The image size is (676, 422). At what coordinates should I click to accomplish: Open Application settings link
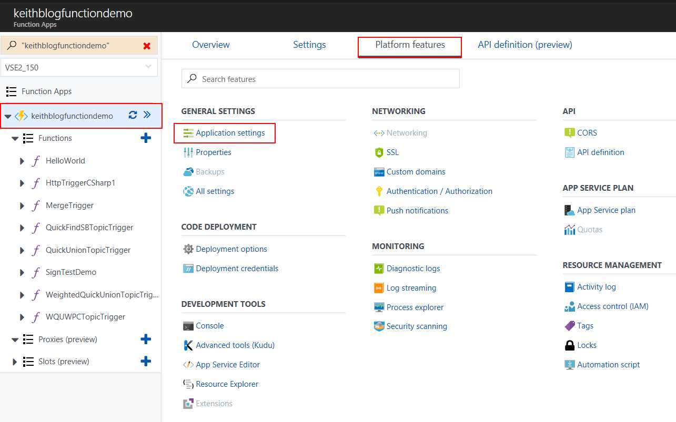click(230, 133)
